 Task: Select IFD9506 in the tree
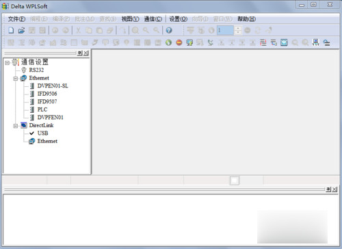47,94
